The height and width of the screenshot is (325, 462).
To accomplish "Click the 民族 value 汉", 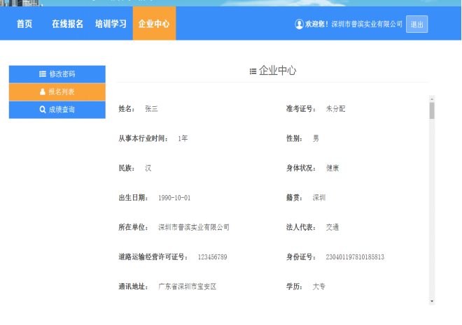I will tap(148, 168).
